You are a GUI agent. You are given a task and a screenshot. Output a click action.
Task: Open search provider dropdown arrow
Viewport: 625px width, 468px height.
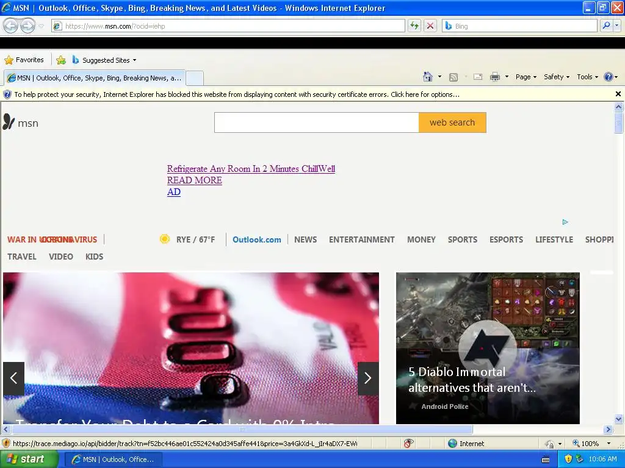coord(616,26)
